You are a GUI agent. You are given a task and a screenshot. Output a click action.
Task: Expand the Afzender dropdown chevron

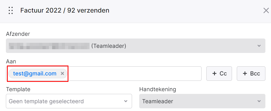(x=259, y=46)
